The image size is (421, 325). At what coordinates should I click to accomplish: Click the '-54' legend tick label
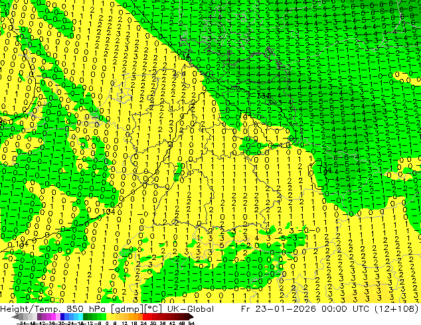point(21,323)
